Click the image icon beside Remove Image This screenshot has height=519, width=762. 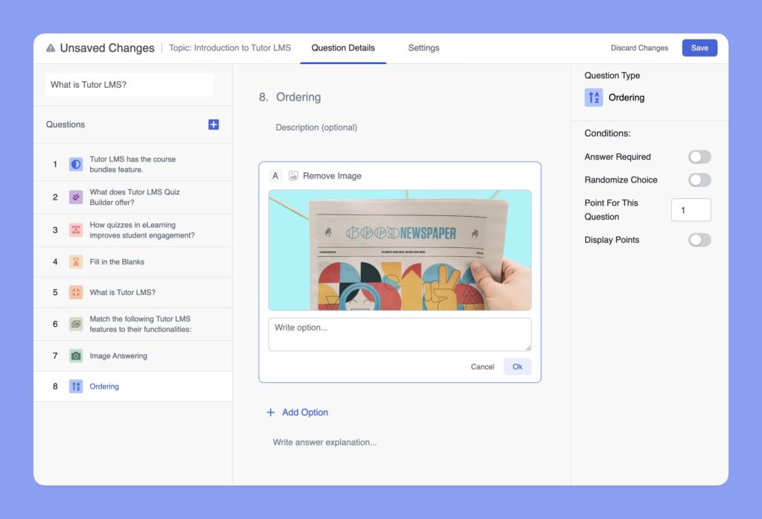point(293,176)
